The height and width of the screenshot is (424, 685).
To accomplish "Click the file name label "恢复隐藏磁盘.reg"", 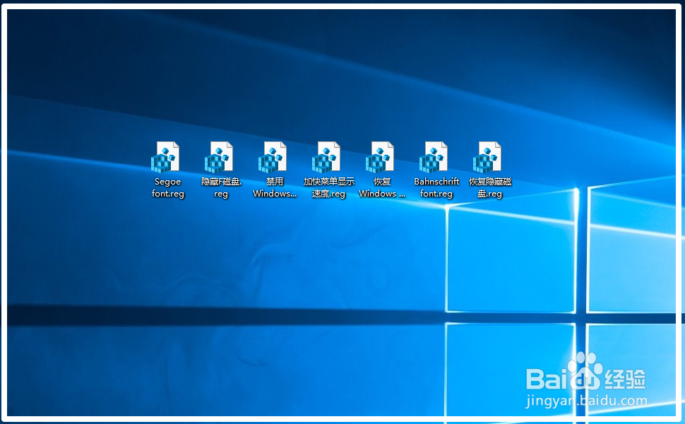I will [x=490, y=187].
